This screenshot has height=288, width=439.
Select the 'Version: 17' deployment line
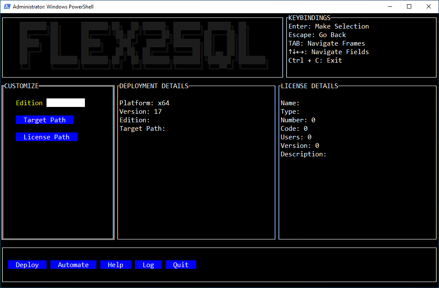coord(141,111)
